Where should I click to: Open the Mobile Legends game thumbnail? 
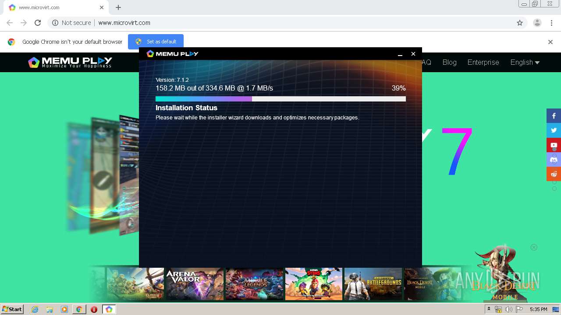[254, 283]
